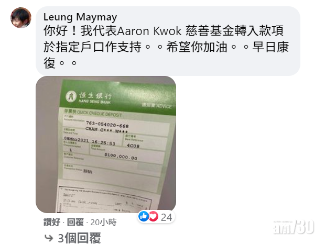Click 讚好 to like the comment
Image resolution: width=325 pixels, height=244 pixels.
[52, 222]
